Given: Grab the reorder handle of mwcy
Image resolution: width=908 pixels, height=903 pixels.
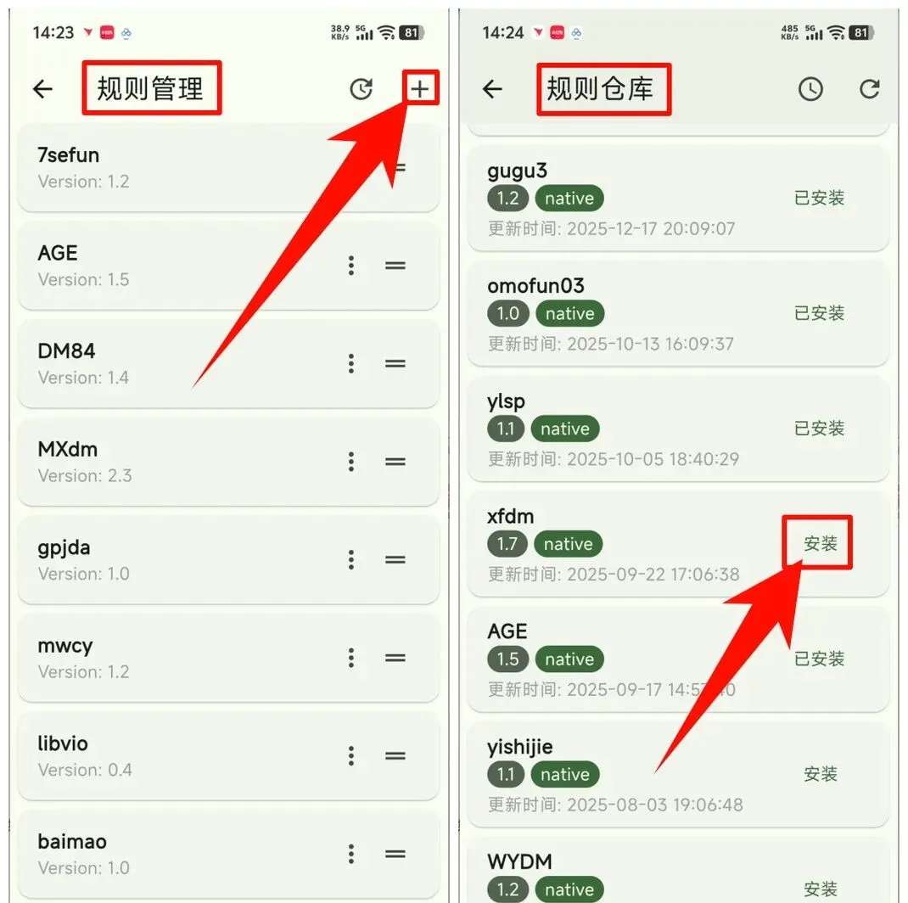Looking at the screenshot, I should (x=395, y=658).
